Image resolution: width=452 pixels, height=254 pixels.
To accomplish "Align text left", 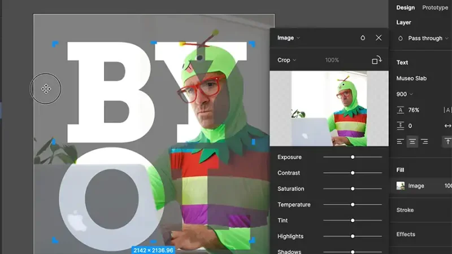I will [x=400, y=142].
